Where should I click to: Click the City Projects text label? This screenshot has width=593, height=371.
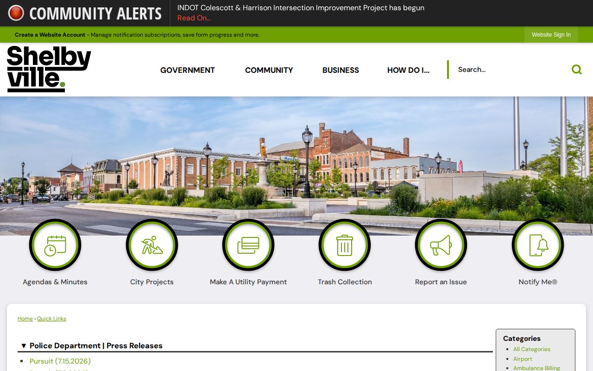(152, 282)
